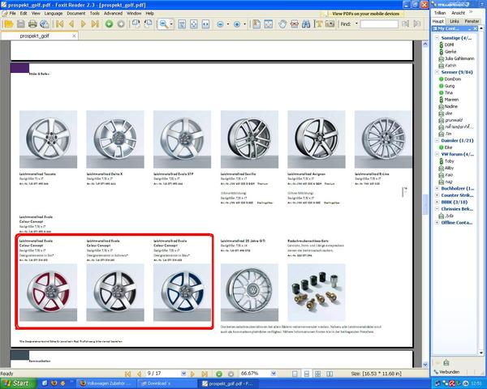Expand the Offline Contacts group in Trillian
This screenshot has width=487, height=389.
coord(437,222)
